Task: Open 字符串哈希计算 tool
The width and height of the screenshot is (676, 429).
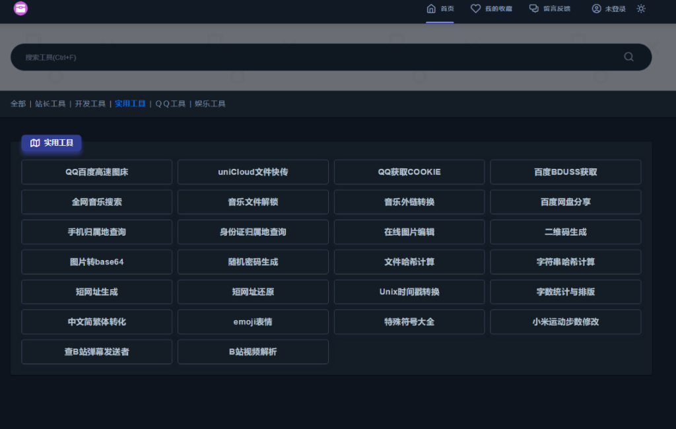Action: point(566,262)
